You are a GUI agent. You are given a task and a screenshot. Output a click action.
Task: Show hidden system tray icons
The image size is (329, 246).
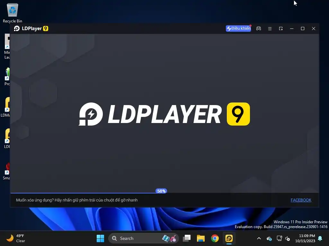tap(259, 238)
